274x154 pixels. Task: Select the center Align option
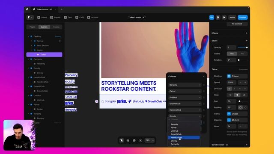click(x=237, y=95)
